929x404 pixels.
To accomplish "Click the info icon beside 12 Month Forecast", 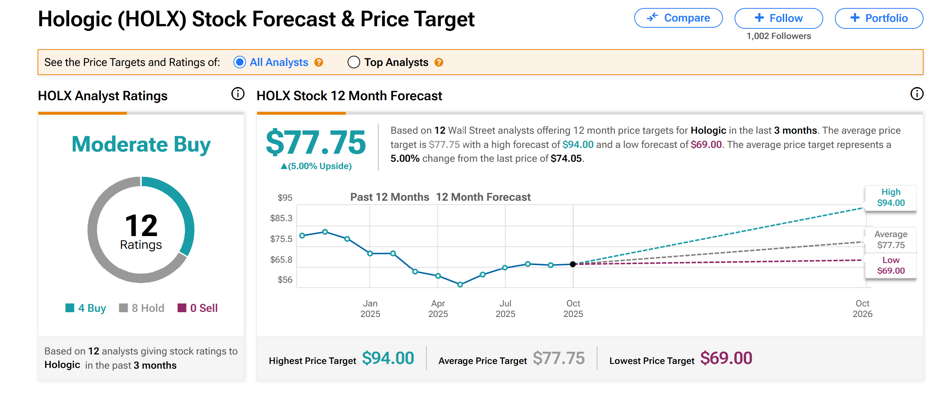I will coord(917,94).
